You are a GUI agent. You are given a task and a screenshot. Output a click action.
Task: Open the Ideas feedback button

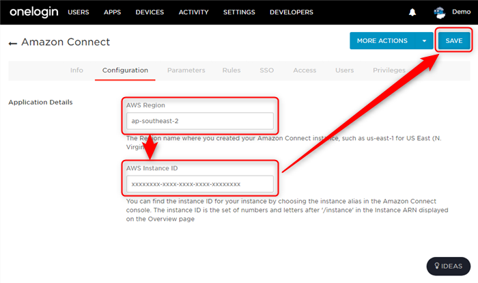pyautogui.click(x=448, y=266)
